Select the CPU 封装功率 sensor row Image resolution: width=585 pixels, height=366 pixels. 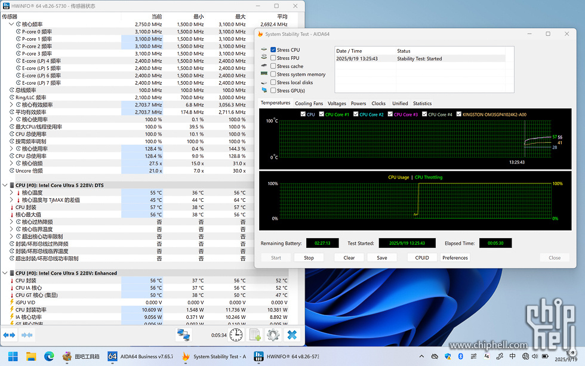tap(144, 310)
